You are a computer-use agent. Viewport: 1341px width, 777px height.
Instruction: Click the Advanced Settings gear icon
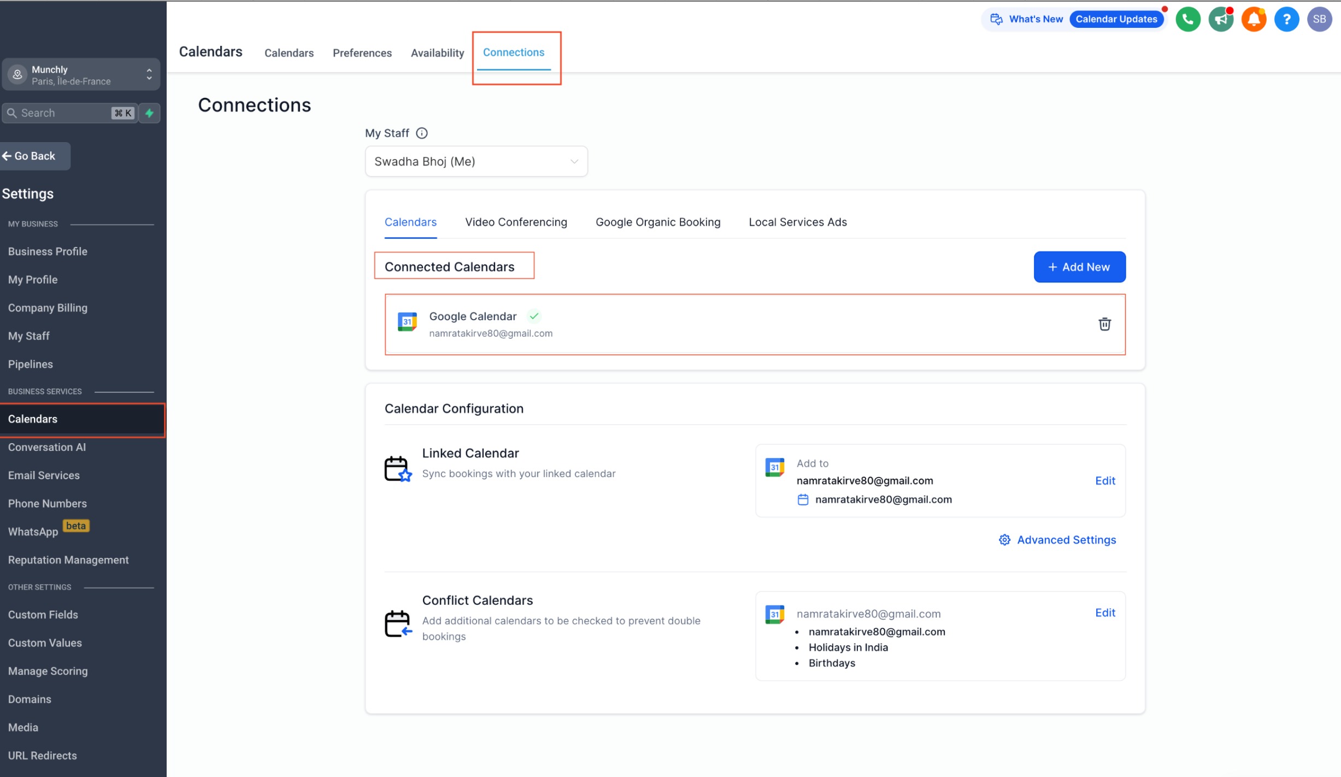[x=1004, y=540]
